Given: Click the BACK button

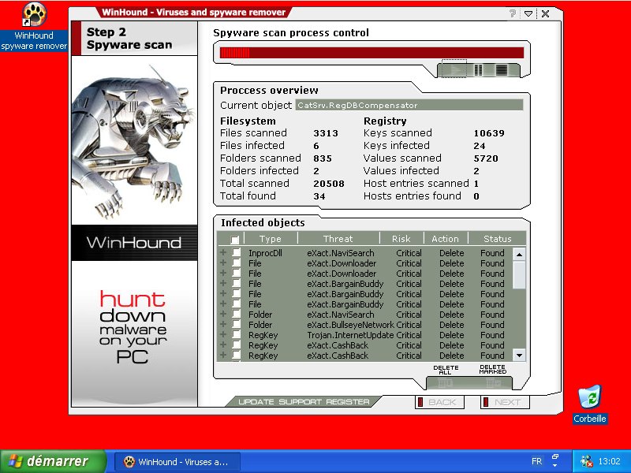Looking at the screenshot, I should click(x=439, y=402).
